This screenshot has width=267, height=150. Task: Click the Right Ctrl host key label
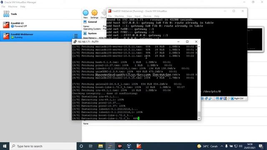click(x=239, y=98)
